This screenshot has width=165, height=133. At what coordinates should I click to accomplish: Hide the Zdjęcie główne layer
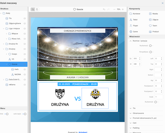(x=25, y=23)
